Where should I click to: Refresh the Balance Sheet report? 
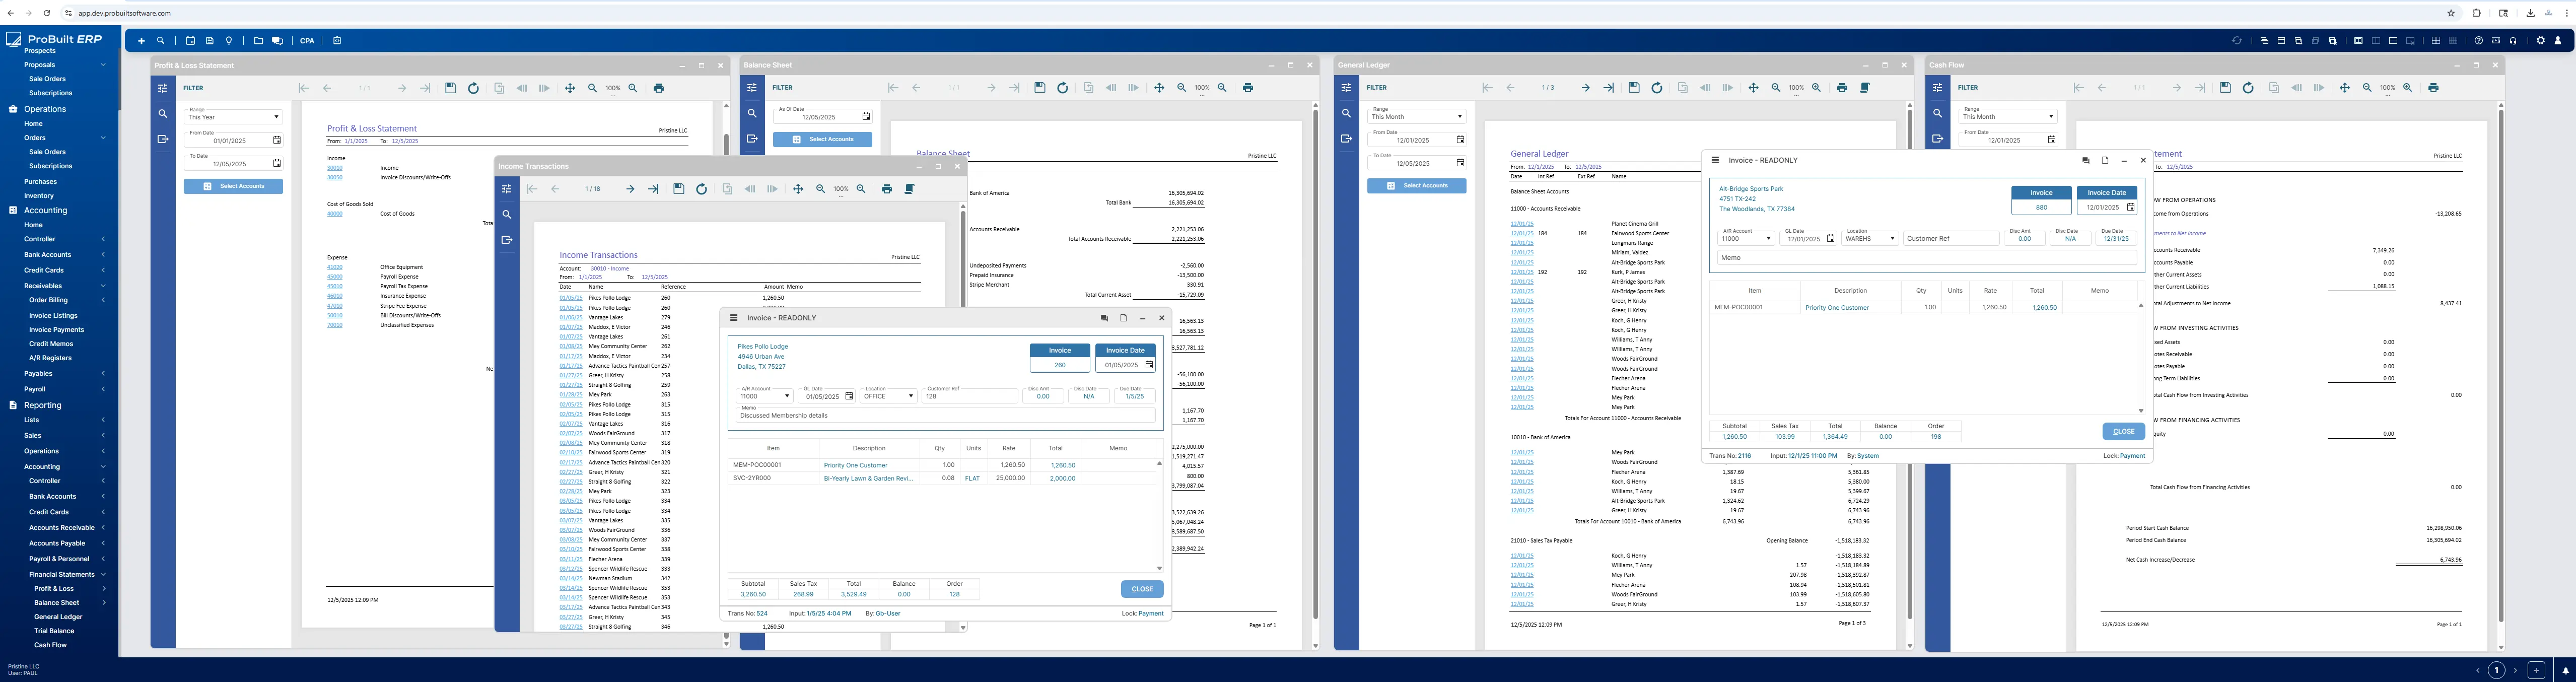point(1062,88)
